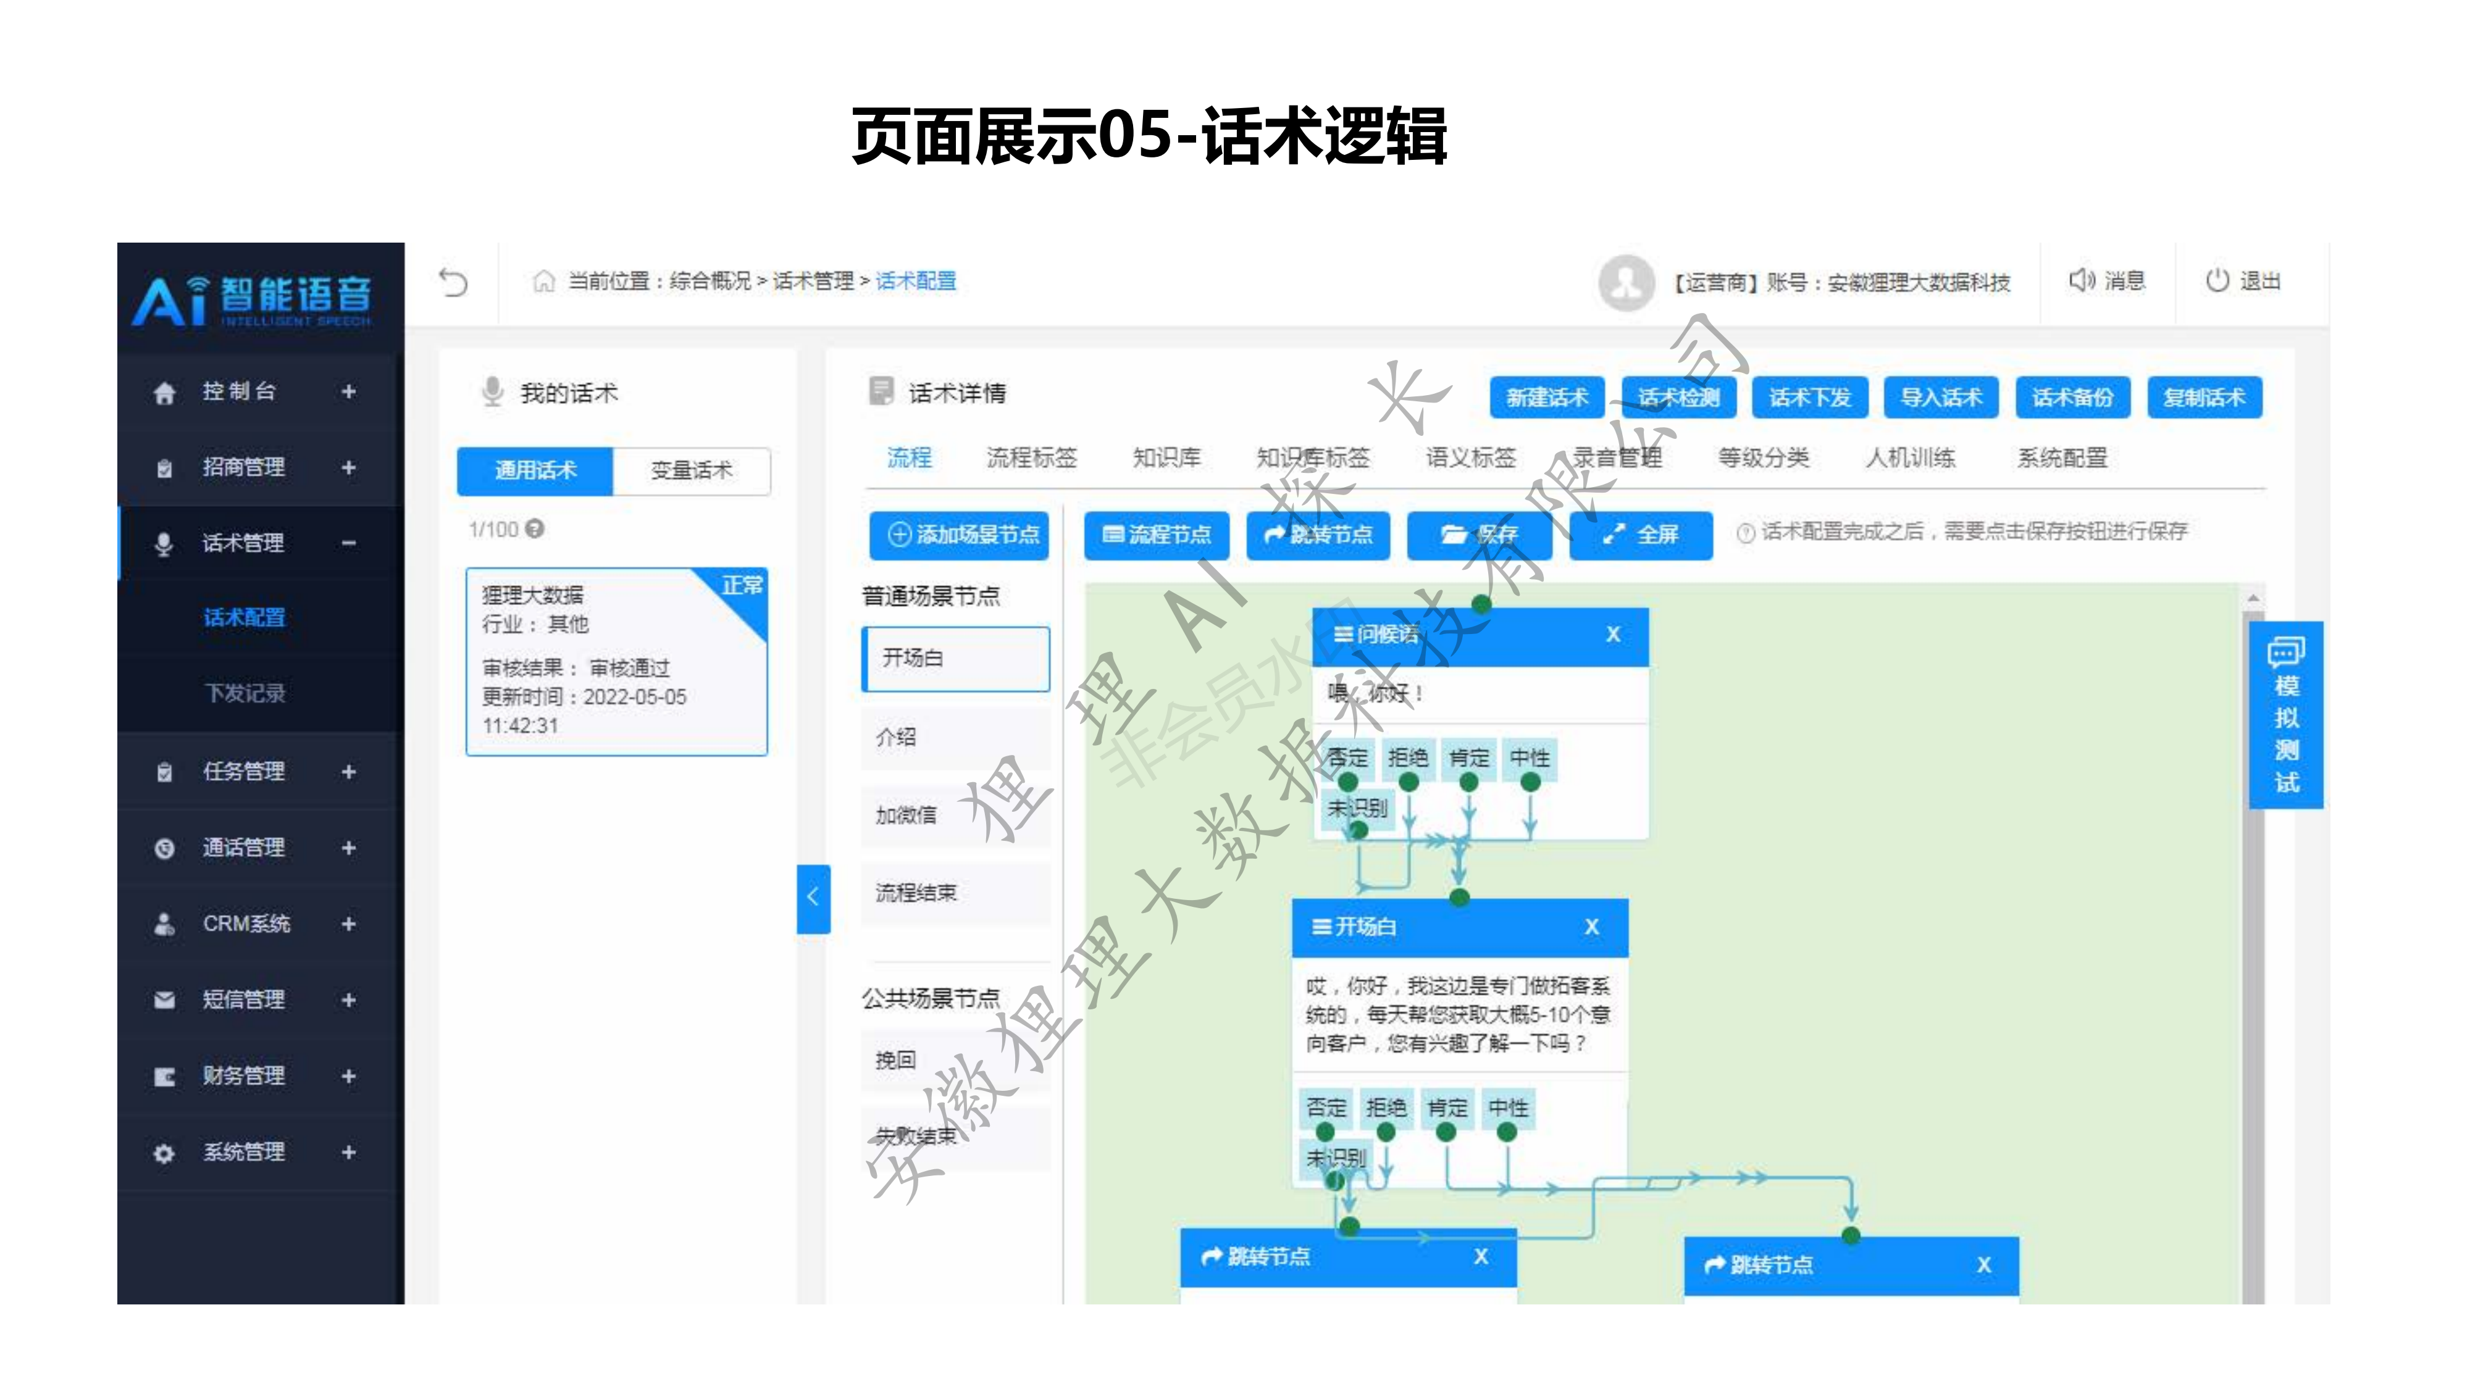Screen dimensions: 2470x1389
Task: Expand 短信管理 sidebar menu
Action: [349, 1000]
